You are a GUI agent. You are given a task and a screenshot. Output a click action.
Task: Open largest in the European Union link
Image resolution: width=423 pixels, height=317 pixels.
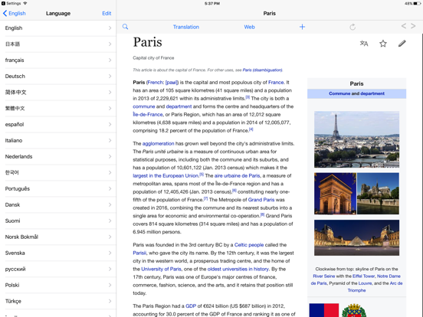coord(166,176)
